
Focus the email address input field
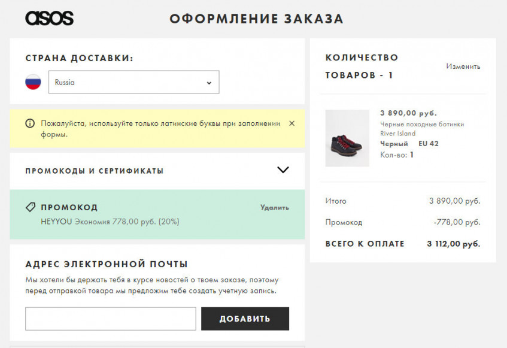pyautogui.click(x=111, y=319)
